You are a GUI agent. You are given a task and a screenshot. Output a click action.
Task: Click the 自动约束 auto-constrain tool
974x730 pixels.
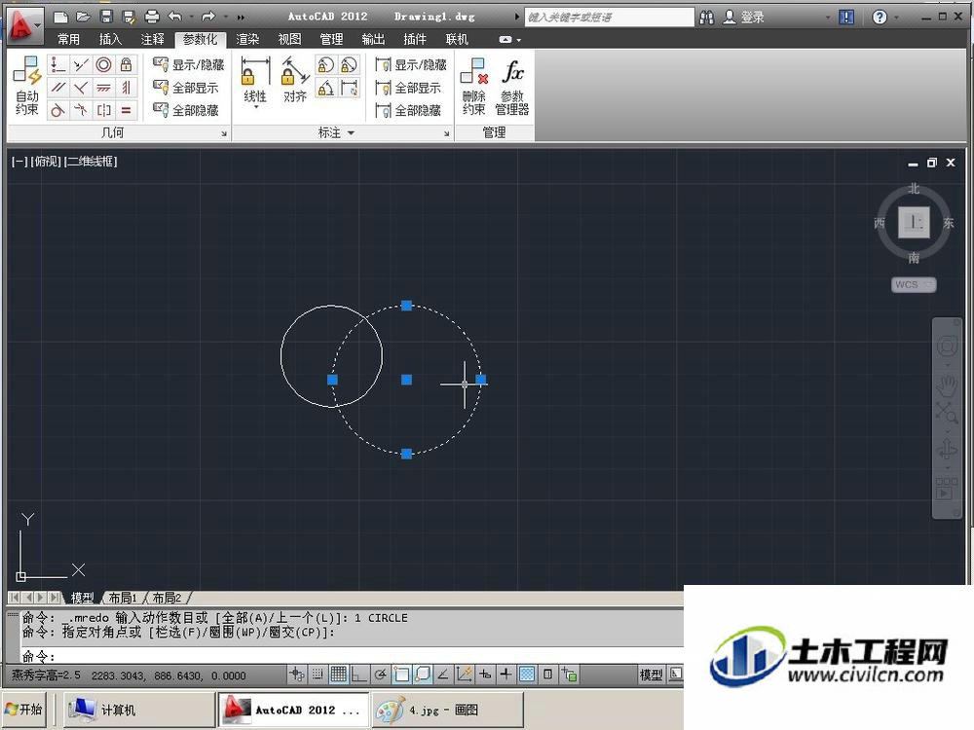(27, 86)
